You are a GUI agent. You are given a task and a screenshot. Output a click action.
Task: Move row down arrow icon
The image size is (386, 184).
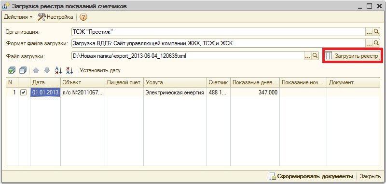[x=47, y=71]
